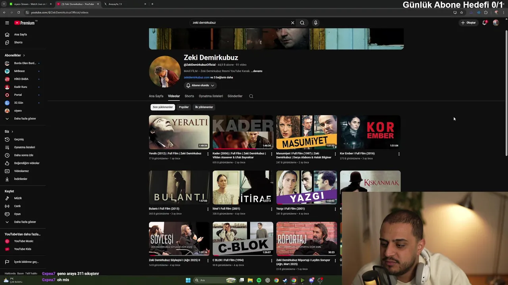This screenshot has width=508, height=285.
Task: Select the Popüler filter chip
Action: tap(184, 107)
